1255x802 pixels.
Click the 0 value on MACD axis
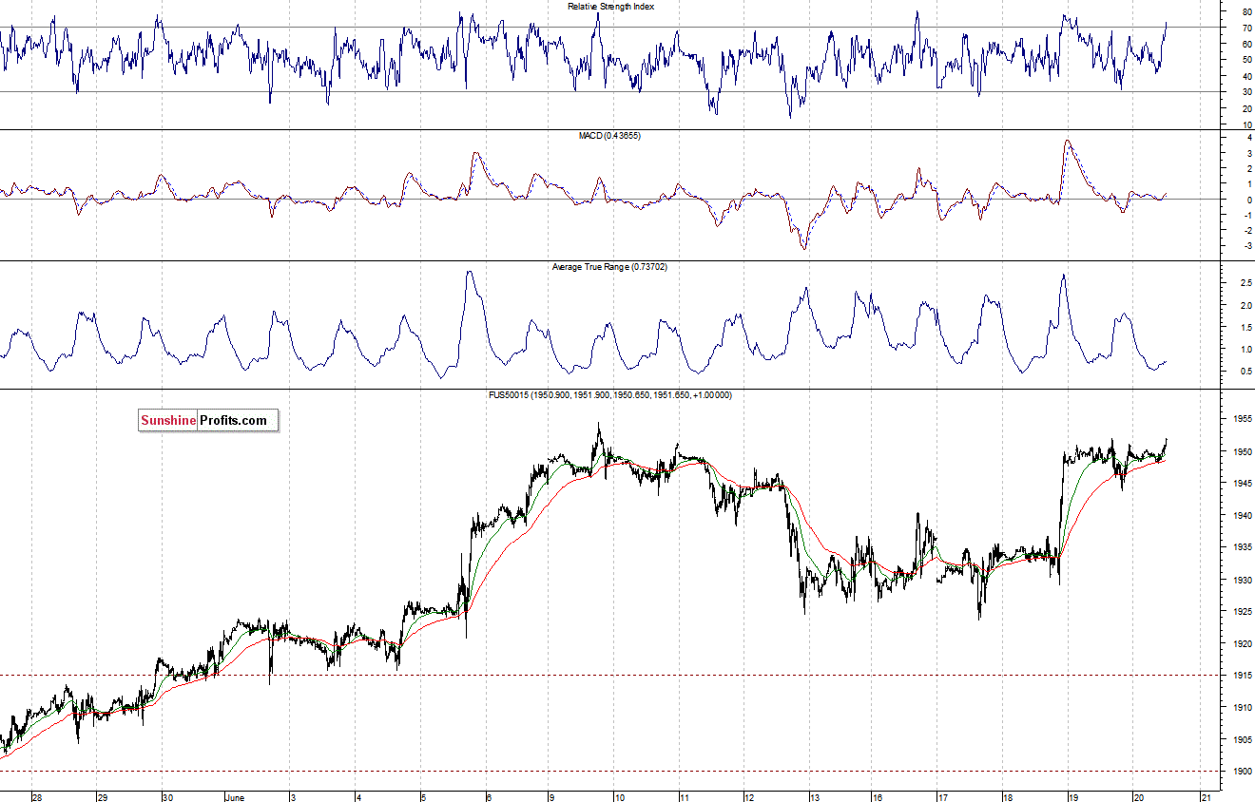[x=1248, y=200]
